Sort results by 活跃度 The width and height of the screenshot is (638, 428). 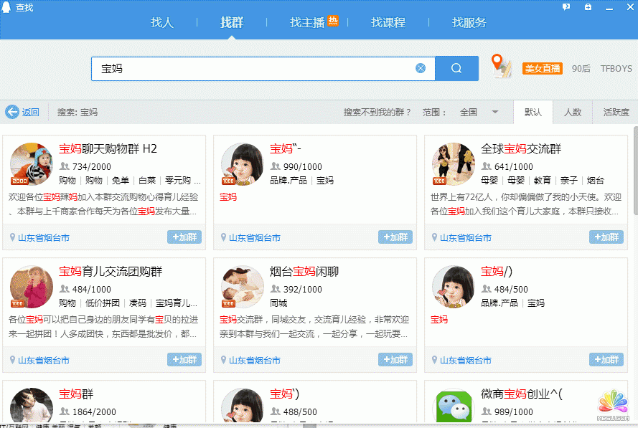616,112
